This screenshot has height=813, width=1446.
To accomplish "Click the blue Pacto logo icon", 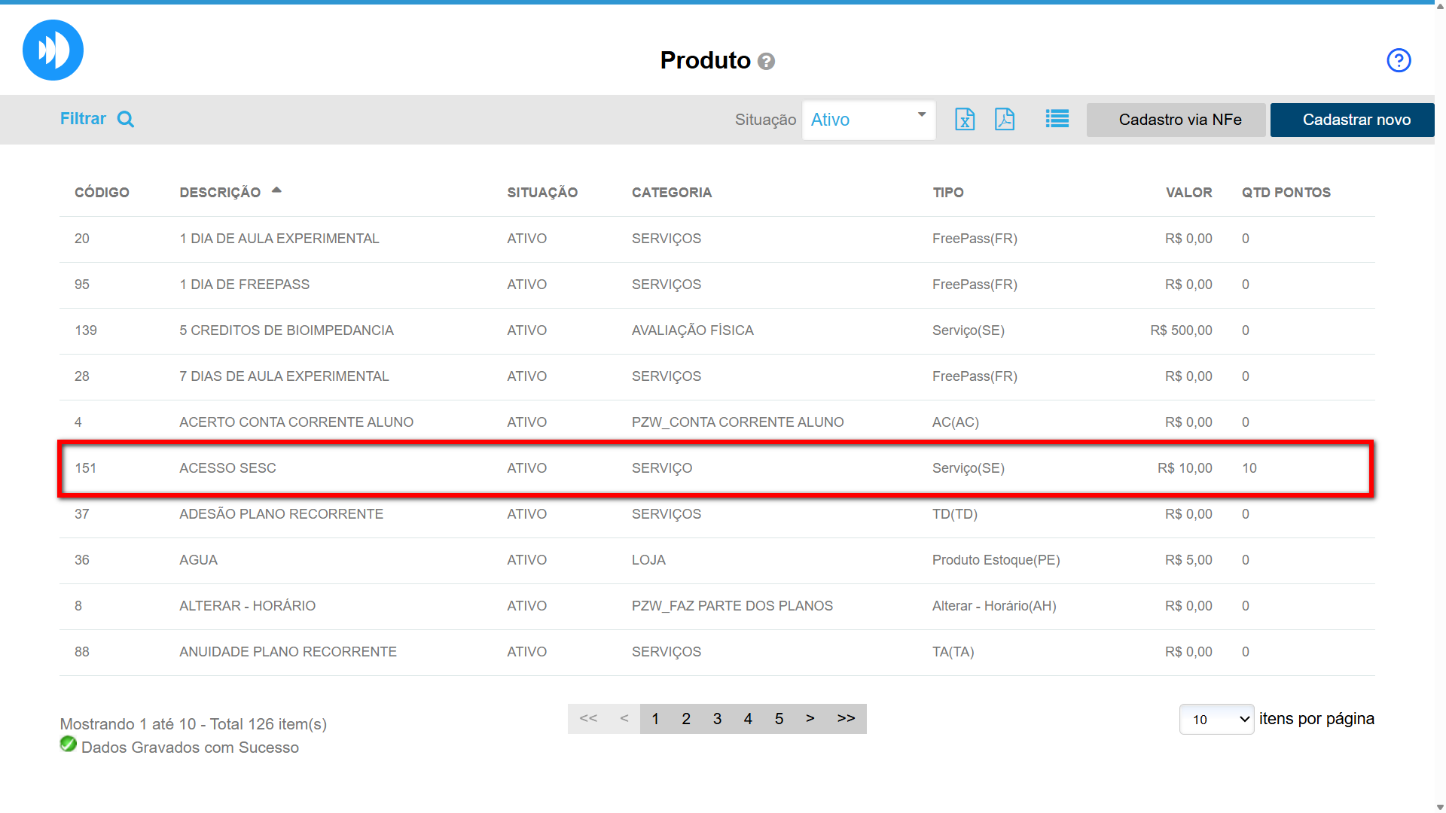I will pos(53,50).
